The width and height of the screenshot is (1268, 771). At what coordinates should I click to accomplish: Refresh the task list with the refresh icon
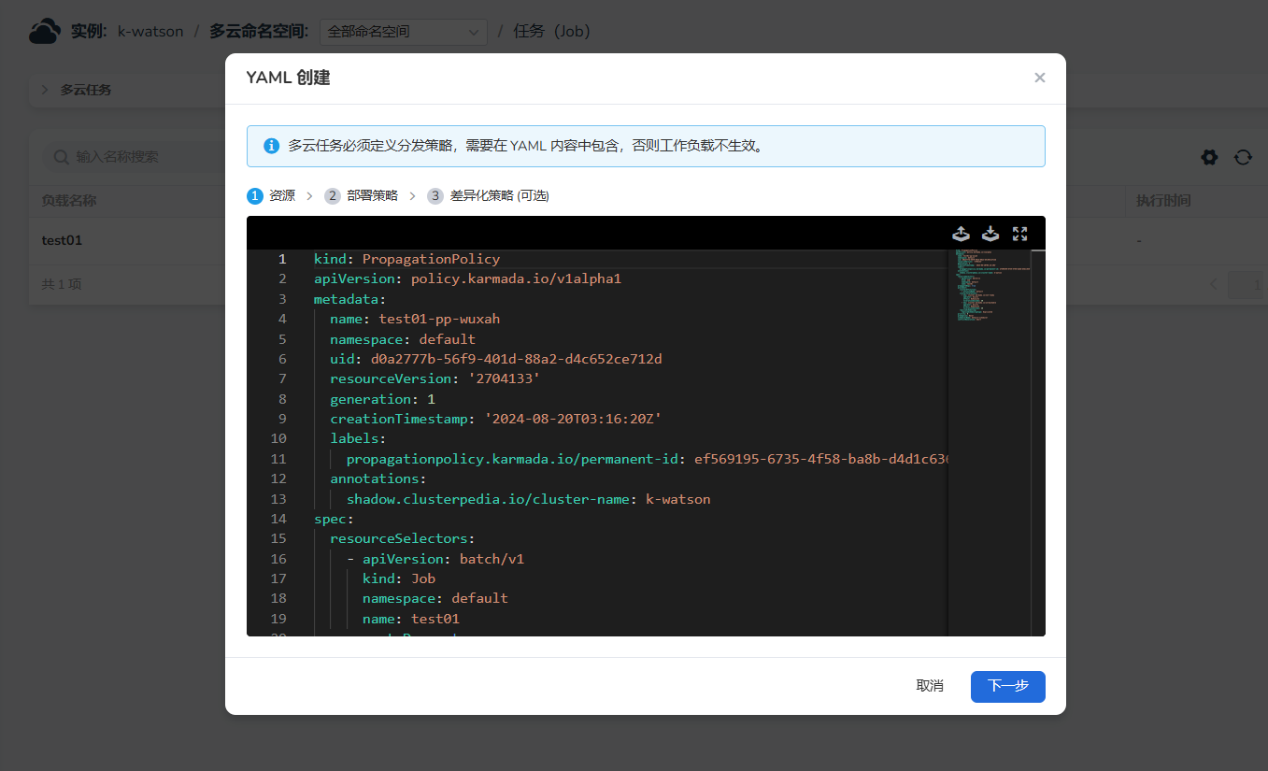click(1243, 158)
